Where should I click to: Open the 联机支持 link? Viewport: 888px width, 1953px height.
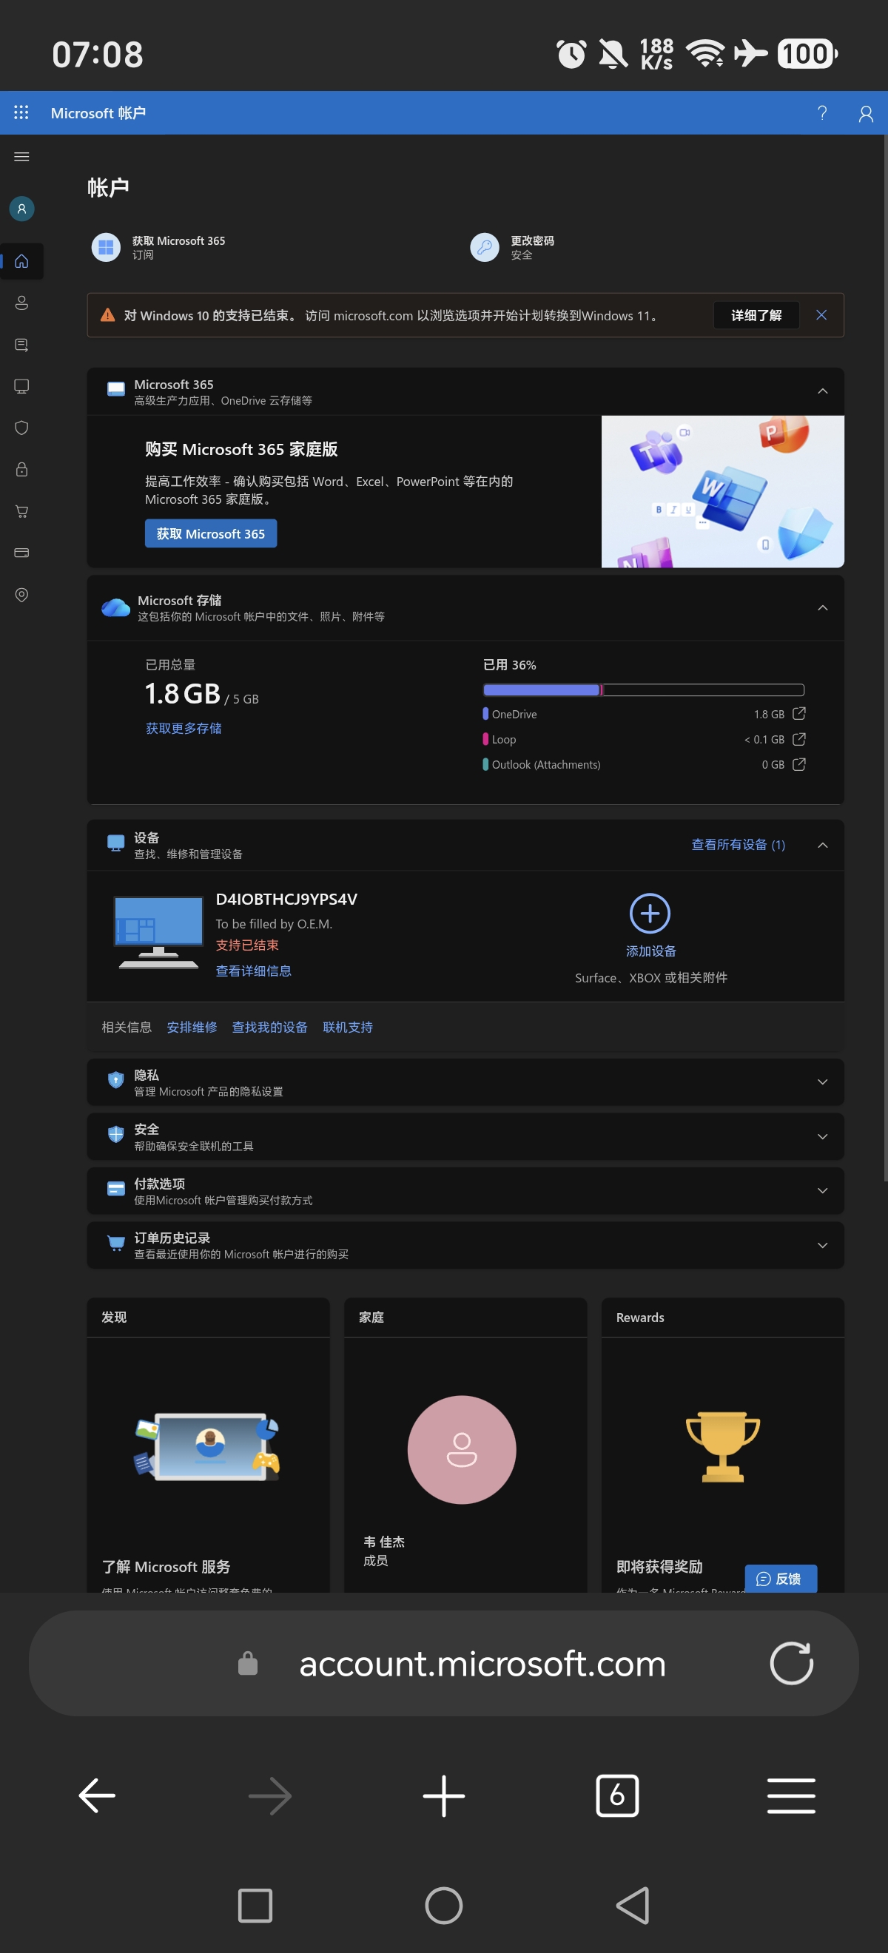coord(347,1027)
